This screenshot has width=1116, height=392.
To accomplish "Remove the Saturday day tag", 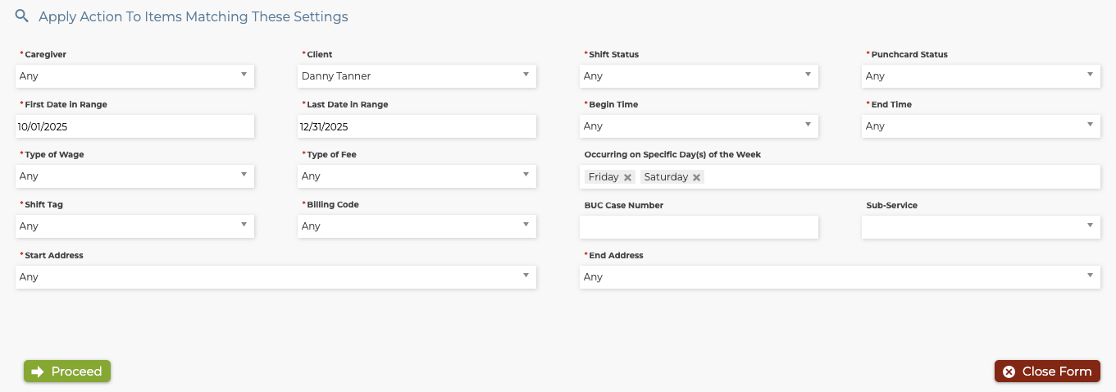I will (x=696, y=177).
